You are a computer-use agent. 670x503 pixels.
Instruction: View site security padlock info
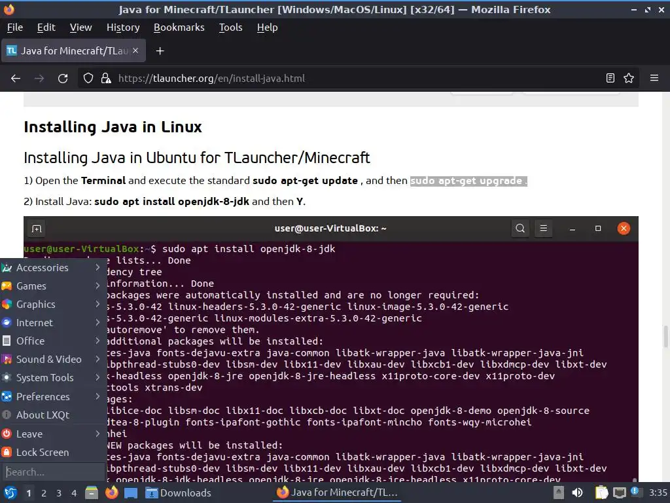click(x=105, y=79)
